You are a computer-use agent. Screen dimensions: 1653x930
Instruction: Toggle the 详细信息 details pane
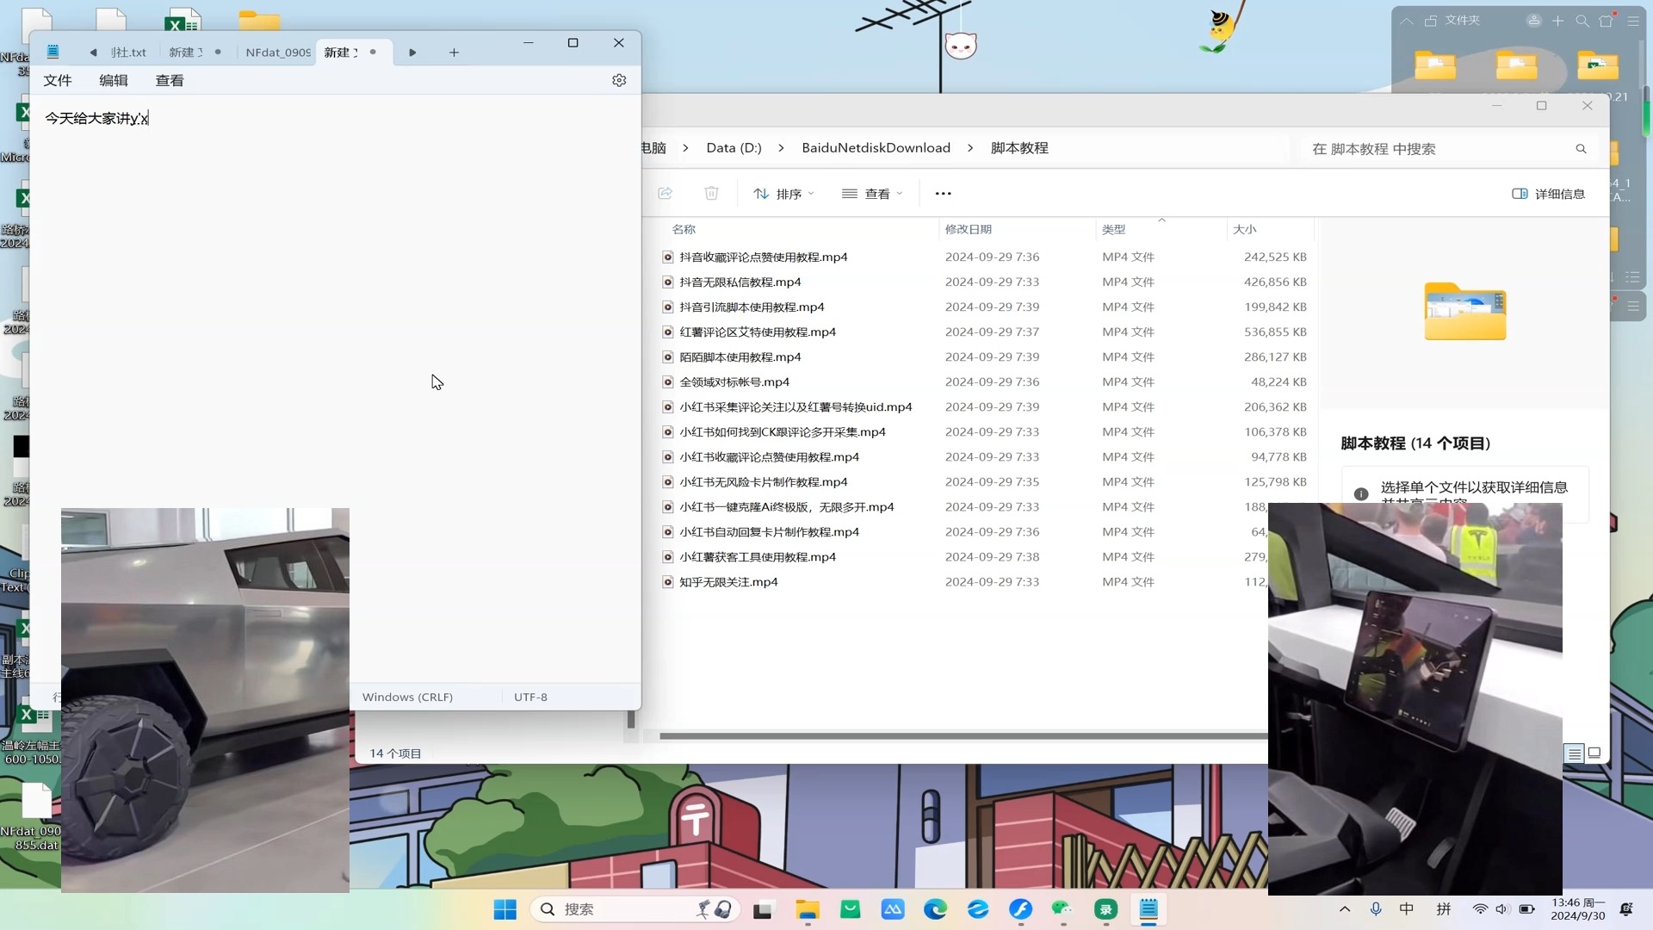coord(1549,194)
